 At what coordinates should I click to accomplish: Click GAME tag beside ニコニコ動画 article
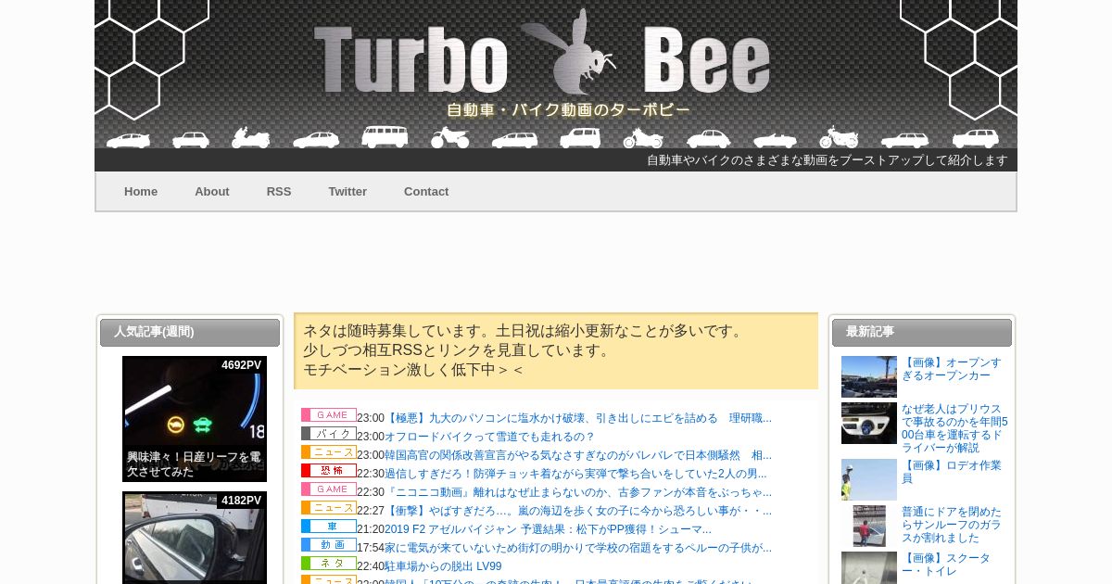[x=329, y=489]
